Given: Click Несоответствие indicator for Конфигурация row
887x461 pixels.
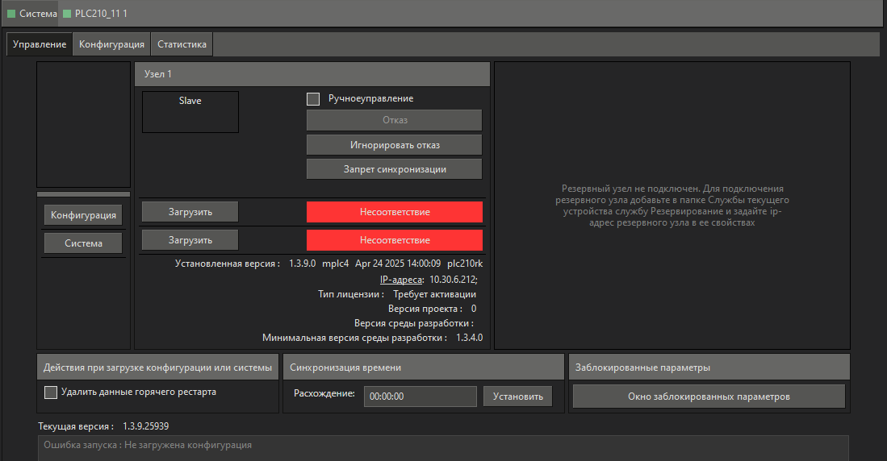Looking at the screenshot, I should click(x=395, y=212).
